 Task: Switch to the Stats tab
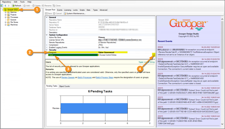point(88,10)
